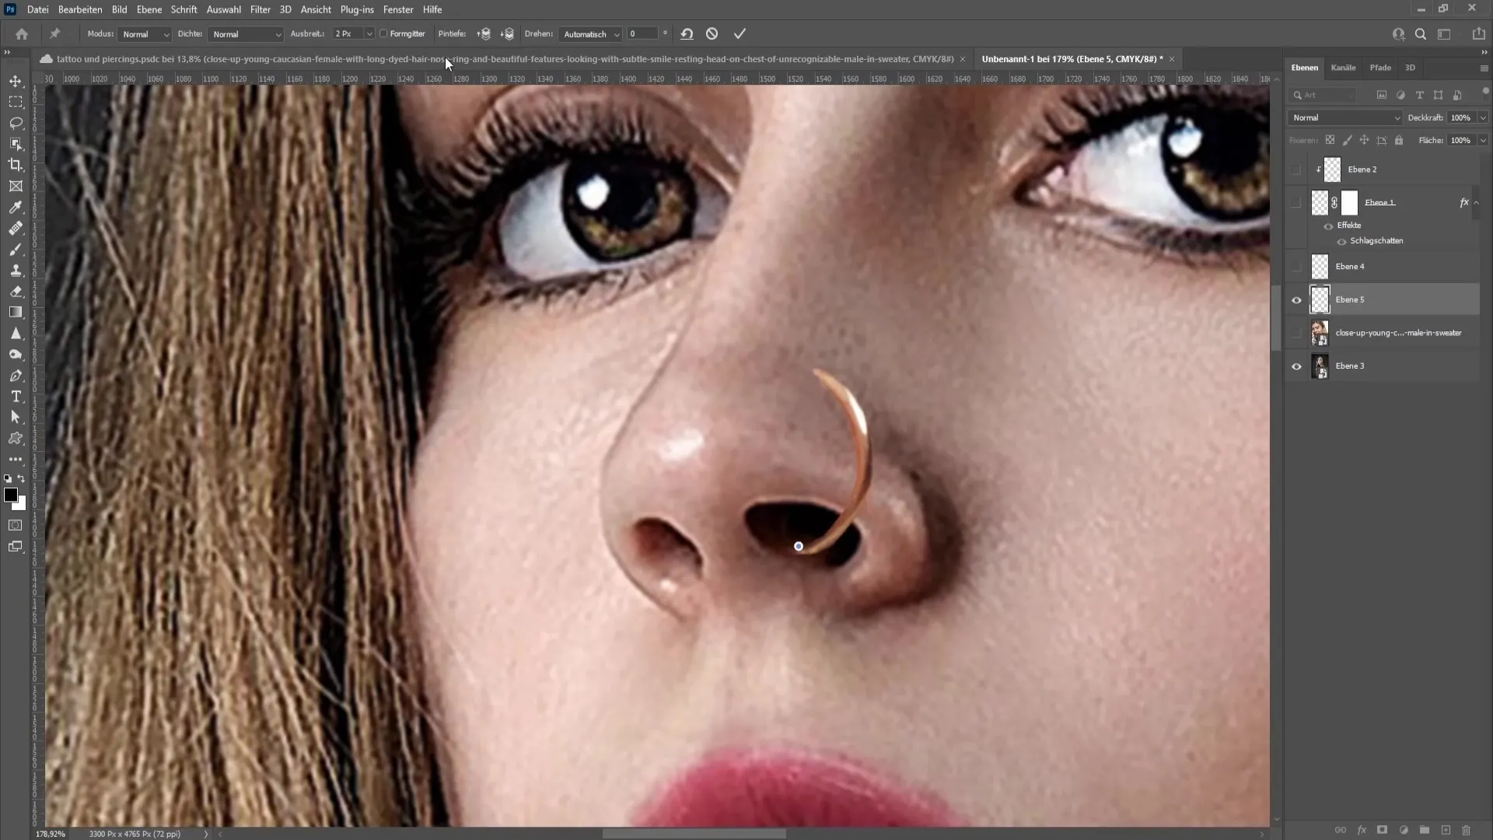Select the Pen tool

click(x=16, y=374)
